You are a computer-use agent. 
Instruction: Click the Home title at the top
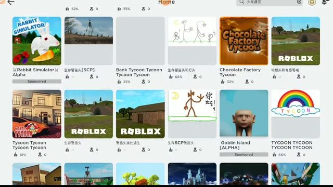(x=166, y=2)
